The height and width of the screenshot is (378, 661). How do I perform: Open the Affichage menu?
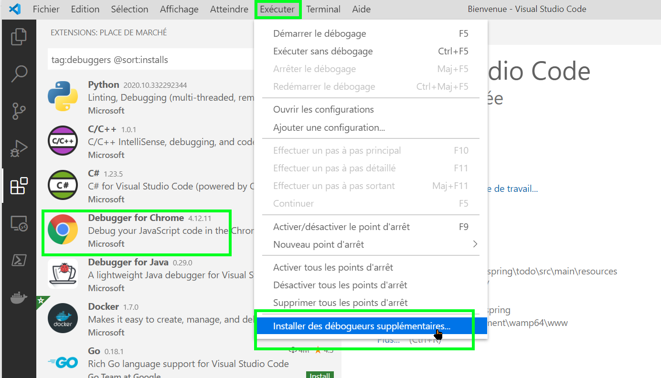[x=179, y=9]
